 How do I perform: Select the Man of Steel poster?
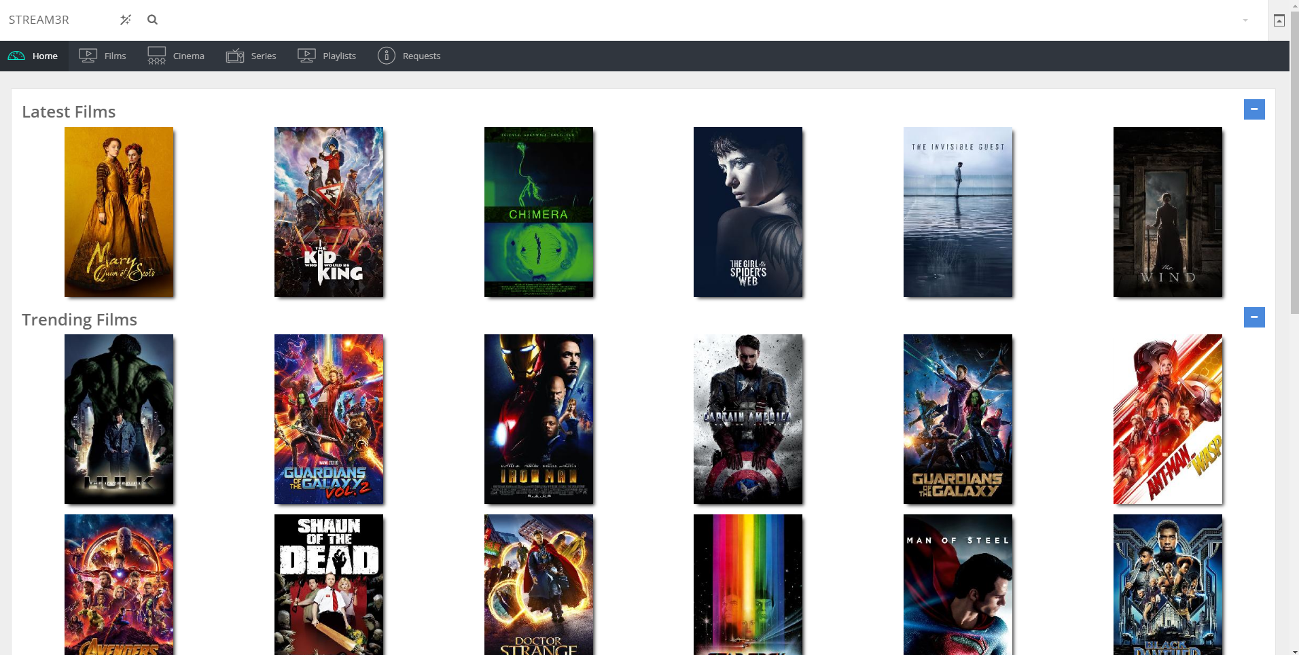tap(958, 584)
